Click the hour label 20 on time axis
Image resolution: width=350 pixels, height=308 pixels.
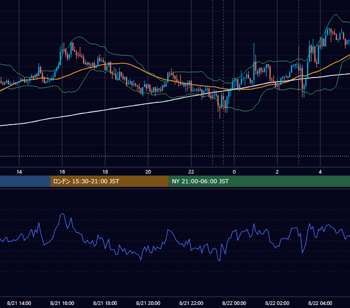tap(148, 172)
